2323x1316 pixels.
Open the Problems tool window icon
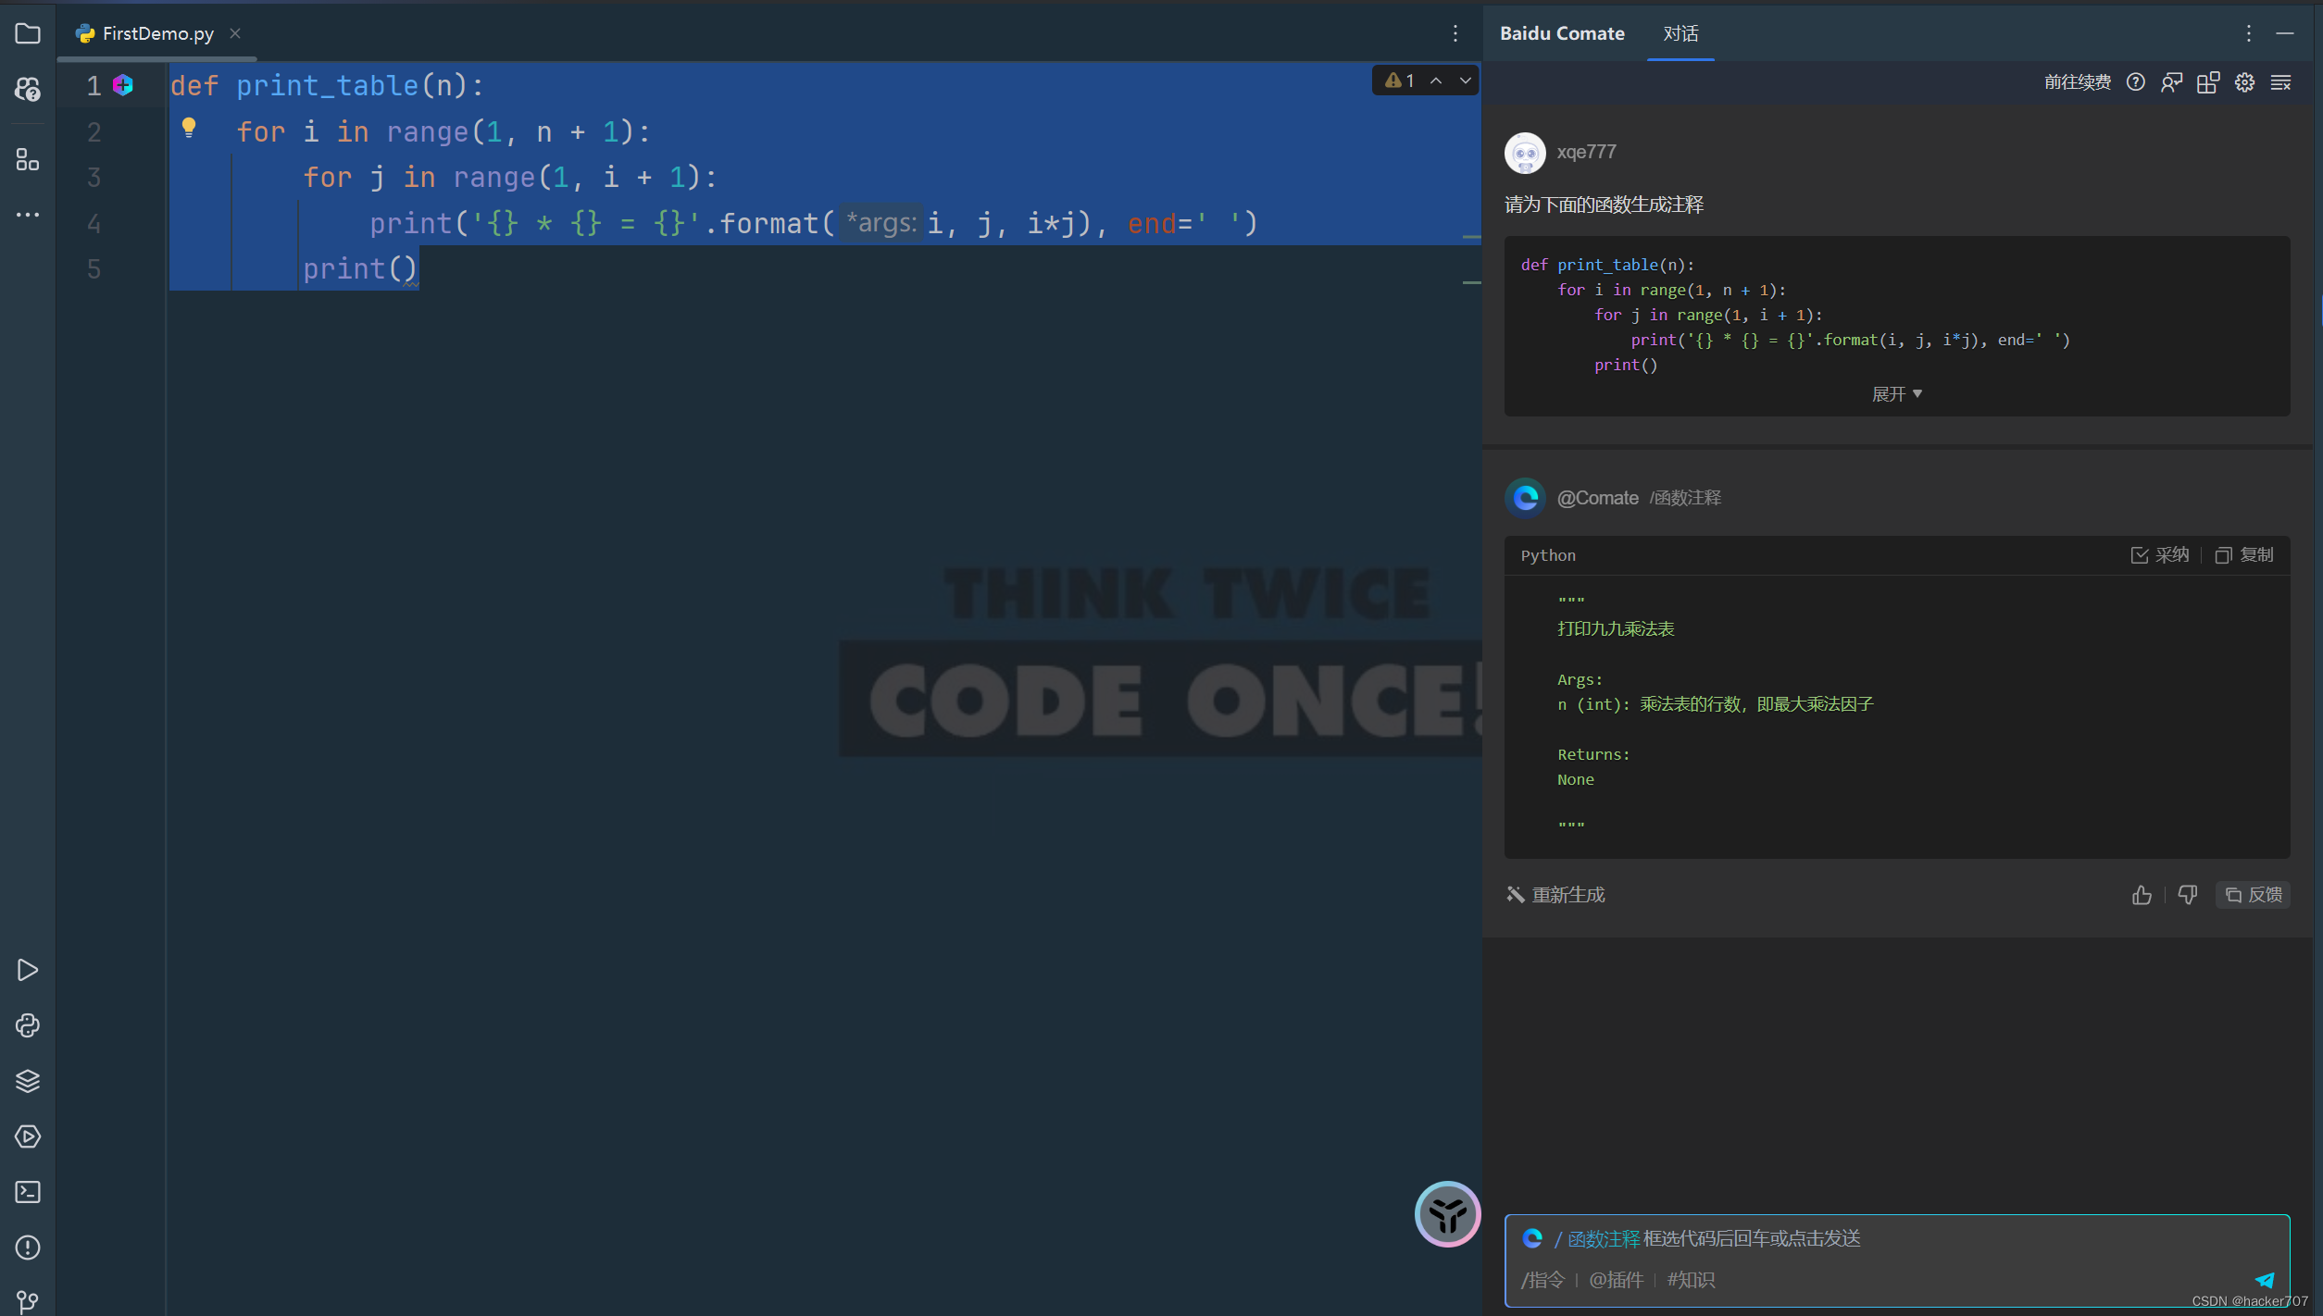[x=28, y=1248]
